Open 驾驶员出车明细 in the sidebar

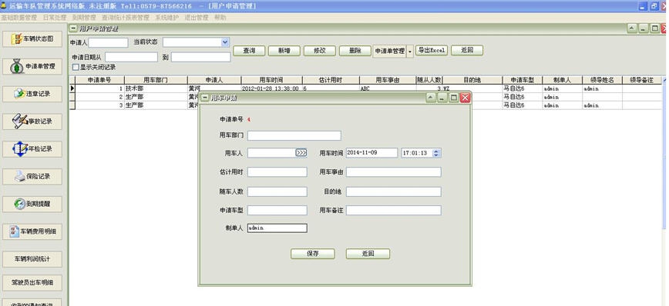click(x=33, y=282)
